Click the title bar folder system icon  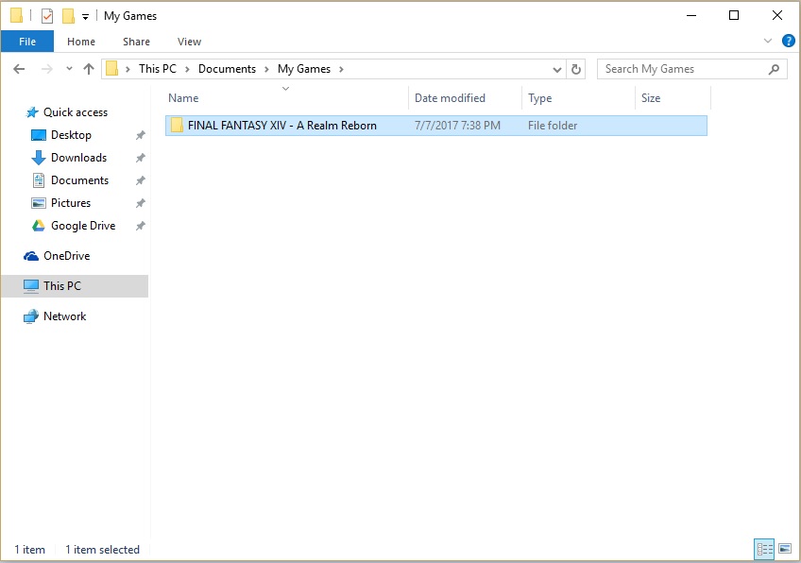pyautogui.click(x=16, y=15)
